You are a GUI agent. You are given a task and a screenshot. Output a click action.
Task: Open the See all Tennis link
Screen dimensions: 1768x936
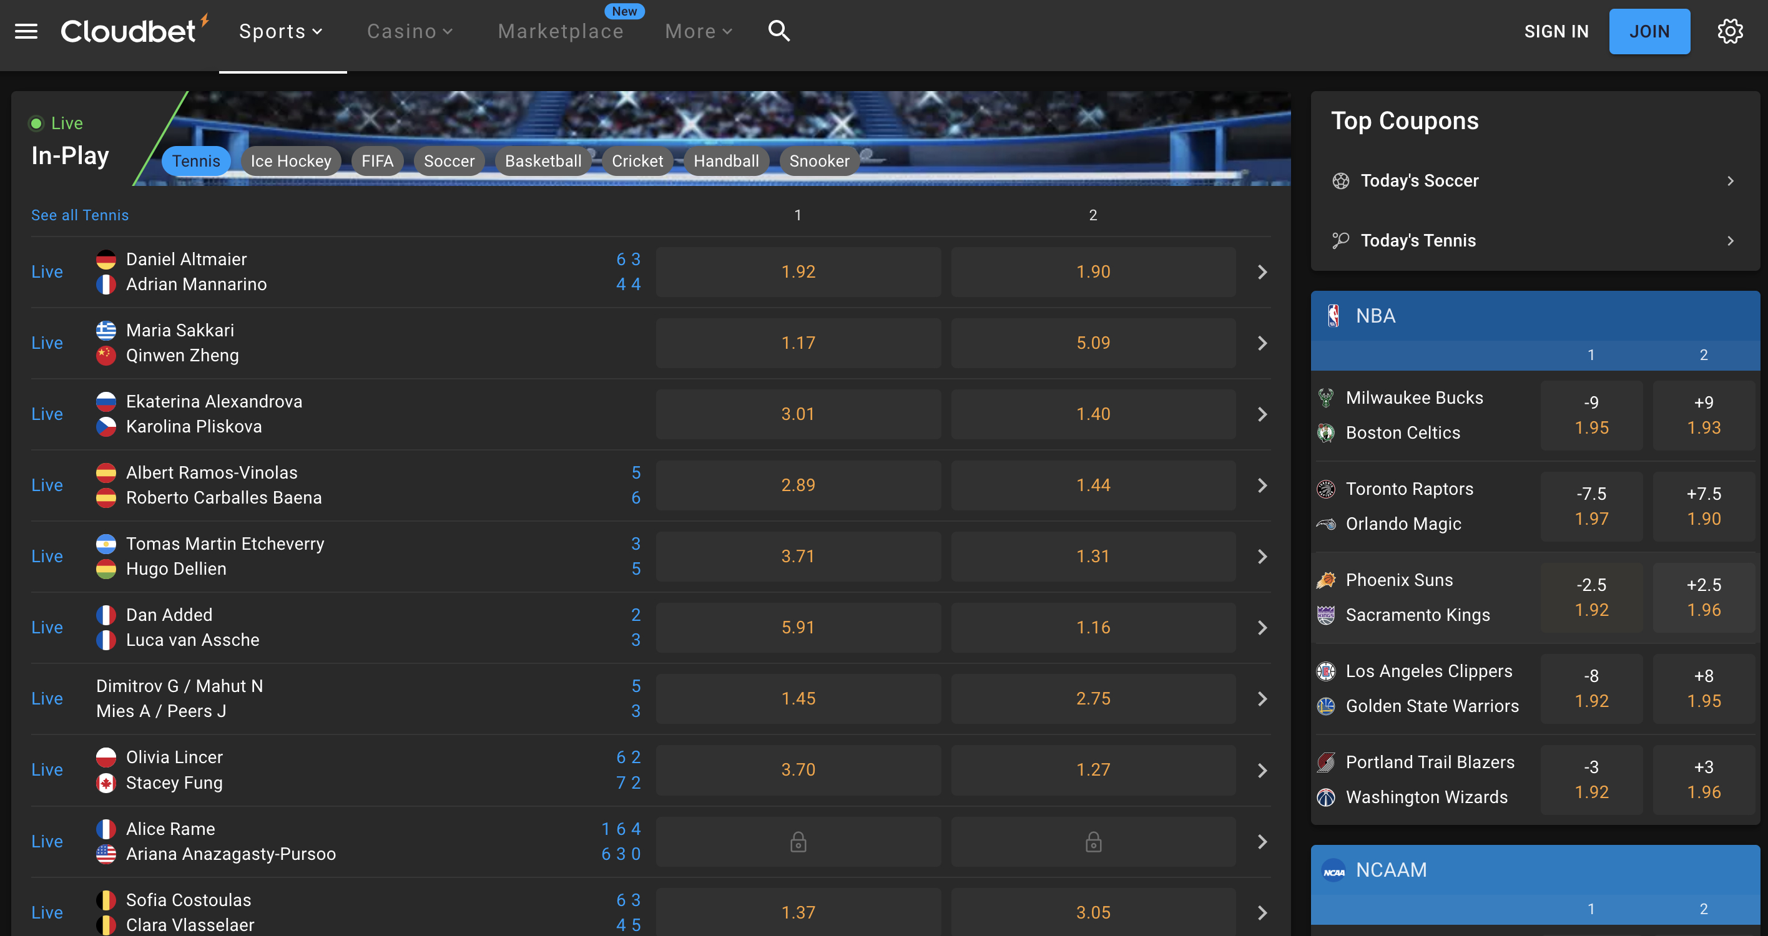click(x=80, y=215)
